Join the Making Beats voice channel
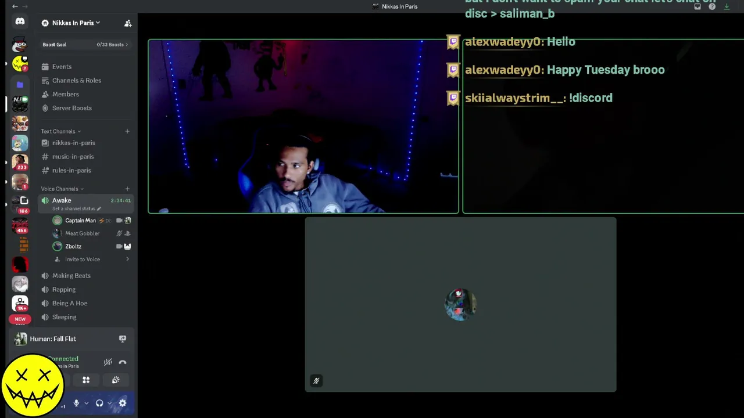 click(86, 276)
